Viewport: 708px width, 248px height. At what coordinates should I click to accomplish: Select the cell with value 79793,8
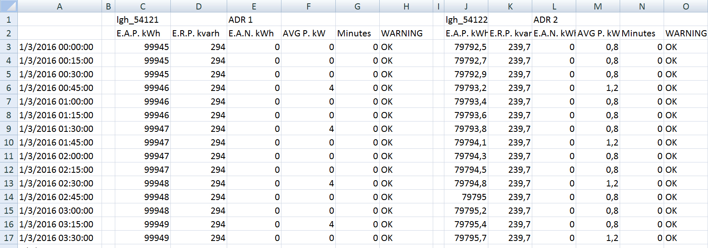(466, 129)
